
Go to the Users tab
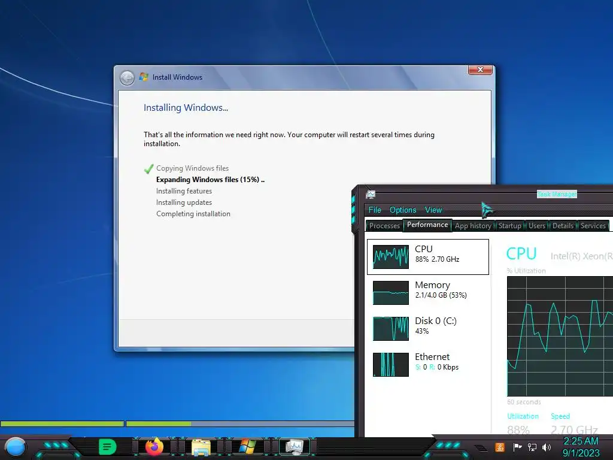(x=537, y=226)
